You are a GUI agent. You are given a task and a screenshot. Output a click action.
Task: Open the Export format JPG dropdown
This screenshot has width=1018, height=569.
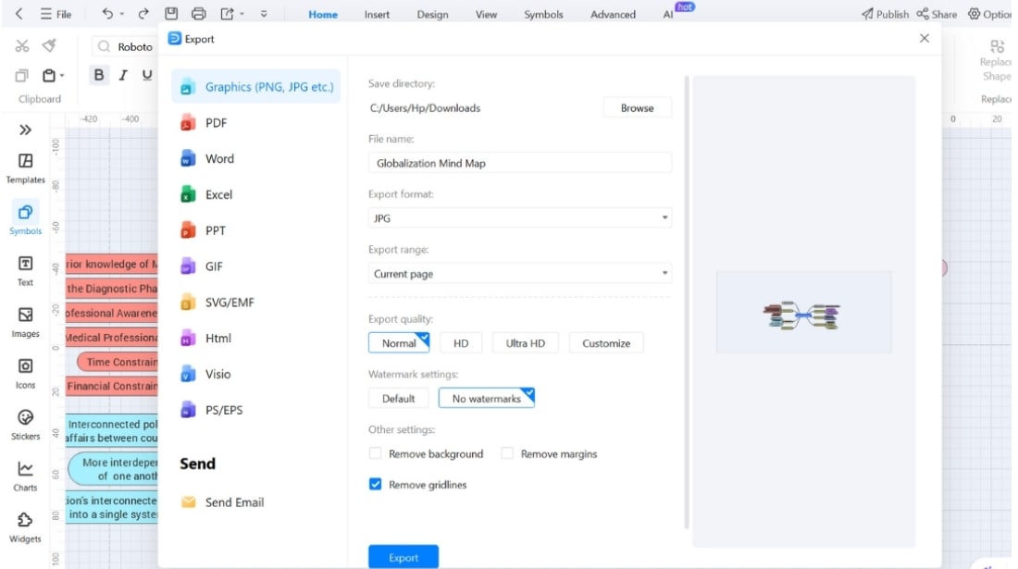point(519,218)
